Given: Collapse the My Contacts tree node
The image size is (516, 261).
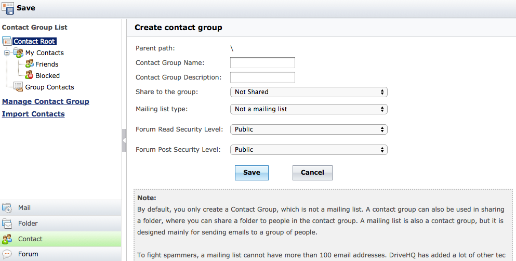Looking at the screenshot, I should (x=7, y=53).
